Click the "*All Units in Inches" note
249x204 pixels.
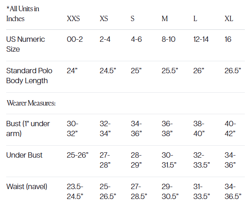(x=23, y=14)
